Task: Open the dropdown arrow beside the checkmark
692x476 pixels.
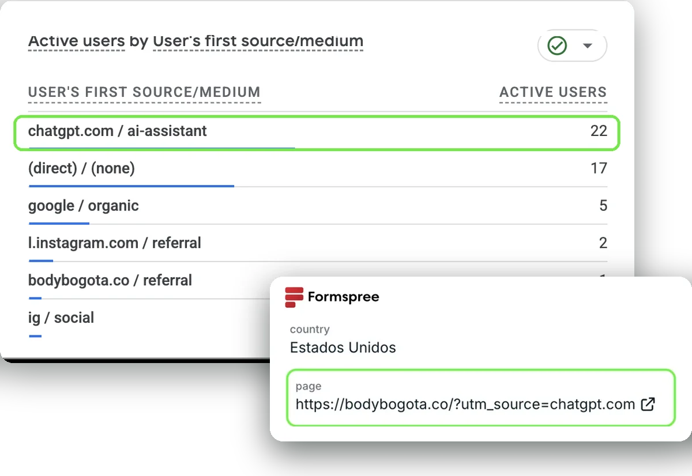Action: coord(588,46)
